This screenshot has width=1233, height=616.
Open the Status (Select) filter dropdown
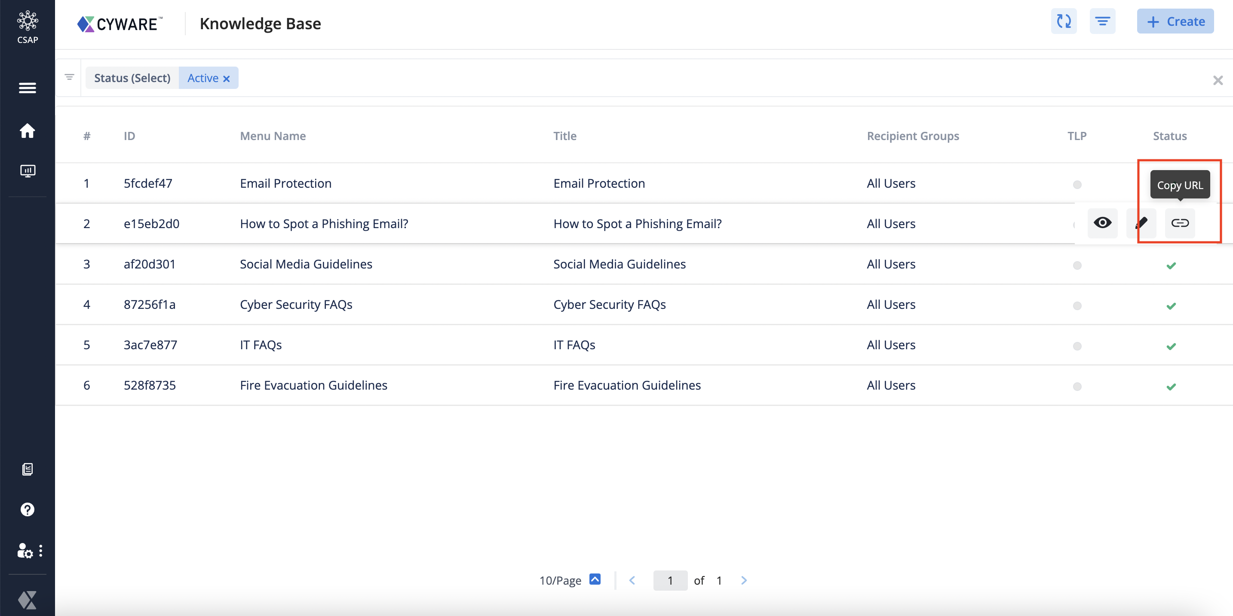point(132,78)
